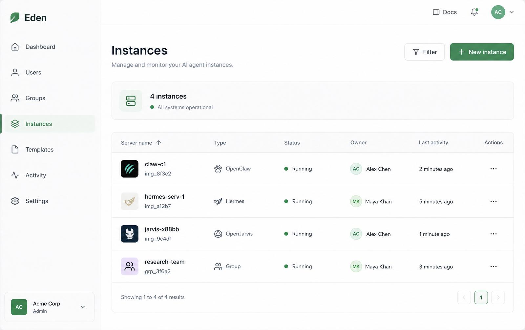Click the Activity pulse icon
Viewport: 525px width, 330px height.
pos(15,175)
